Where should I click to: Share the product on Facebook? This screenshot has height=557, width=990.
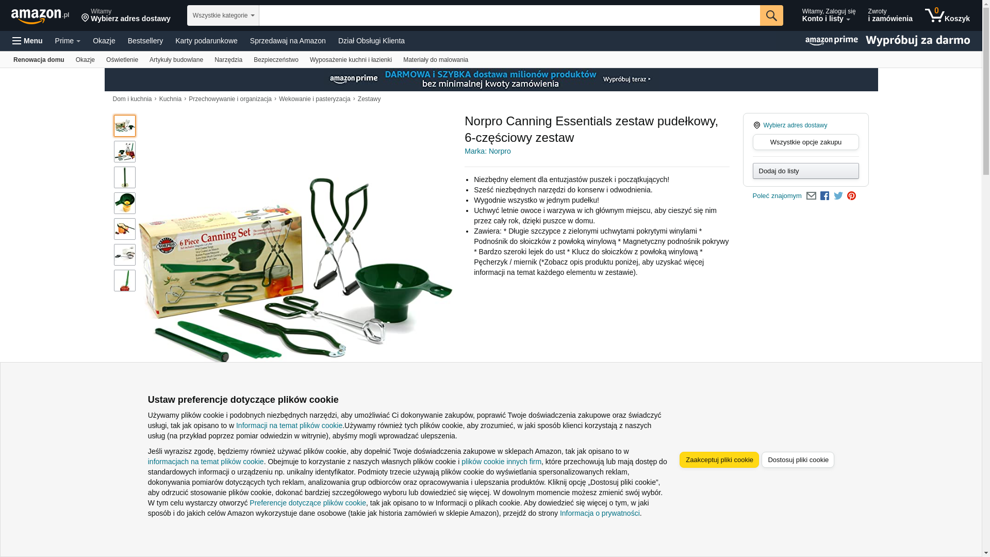click(825, 196)
